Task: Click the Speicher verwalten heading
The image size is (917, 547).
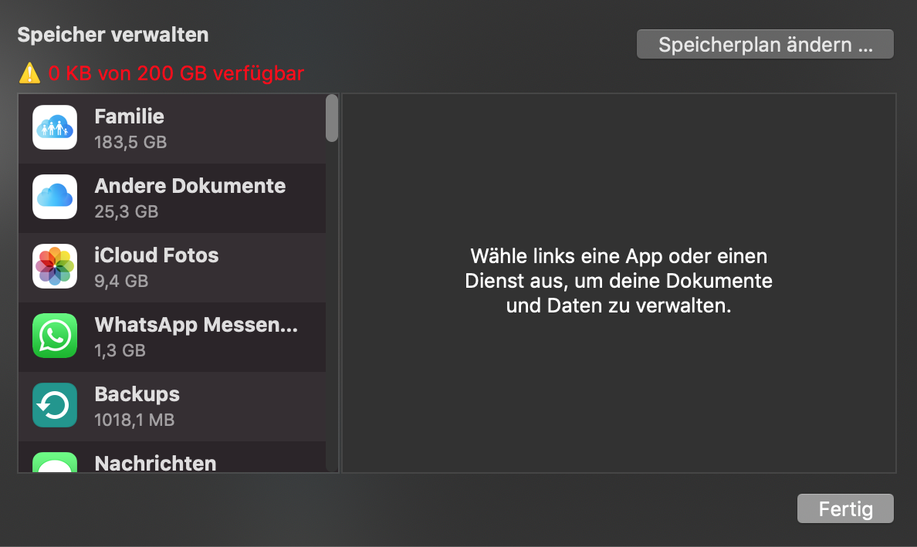Action: 113,35
